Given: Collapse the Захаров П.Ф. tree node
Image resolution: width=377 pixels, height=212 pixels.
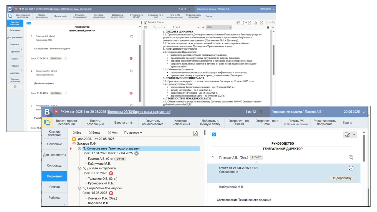Looking at the screenshot, I should 74,144.
